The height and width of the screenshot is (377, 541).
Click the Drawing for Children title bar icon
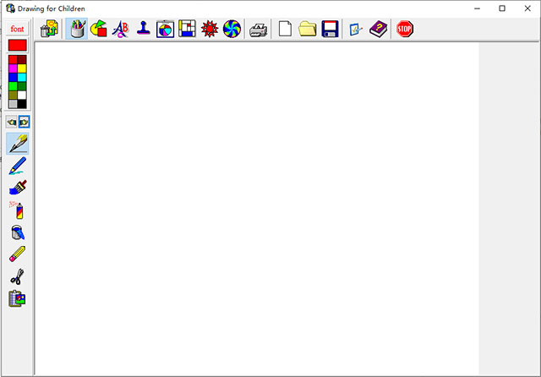(x=10, y=8)
